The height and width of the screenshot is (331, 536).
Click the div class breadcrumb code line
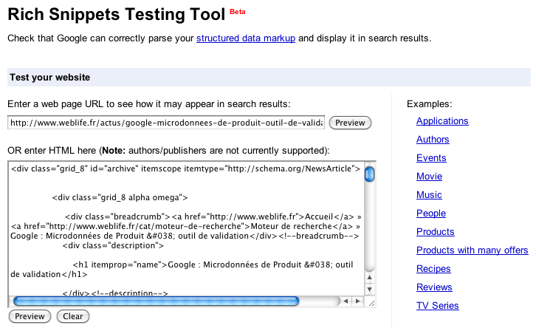click(213, 216)
